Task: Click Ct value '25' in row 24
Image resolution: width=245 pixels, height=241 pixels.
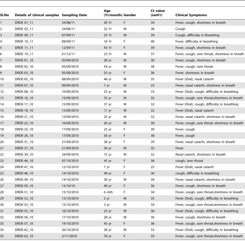Action: tap(152, 167)
